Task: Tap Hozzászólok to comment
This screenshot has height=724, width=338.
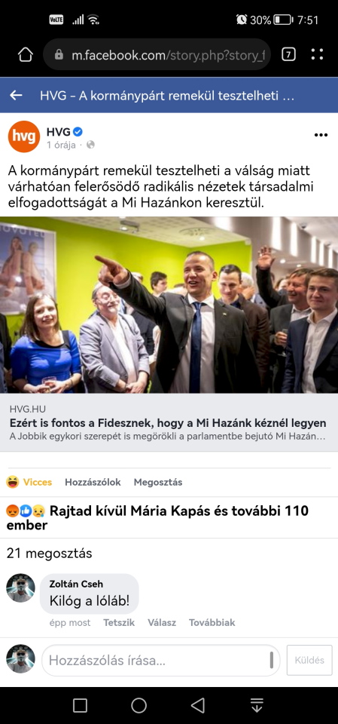Action: (93, 482)
